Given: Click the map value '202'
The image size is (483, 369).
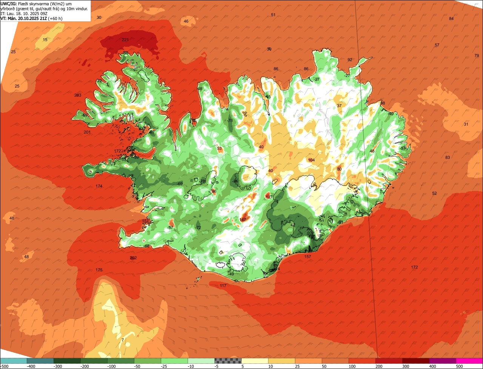Looking at the screenshot, I should click(x=133, y=258).
